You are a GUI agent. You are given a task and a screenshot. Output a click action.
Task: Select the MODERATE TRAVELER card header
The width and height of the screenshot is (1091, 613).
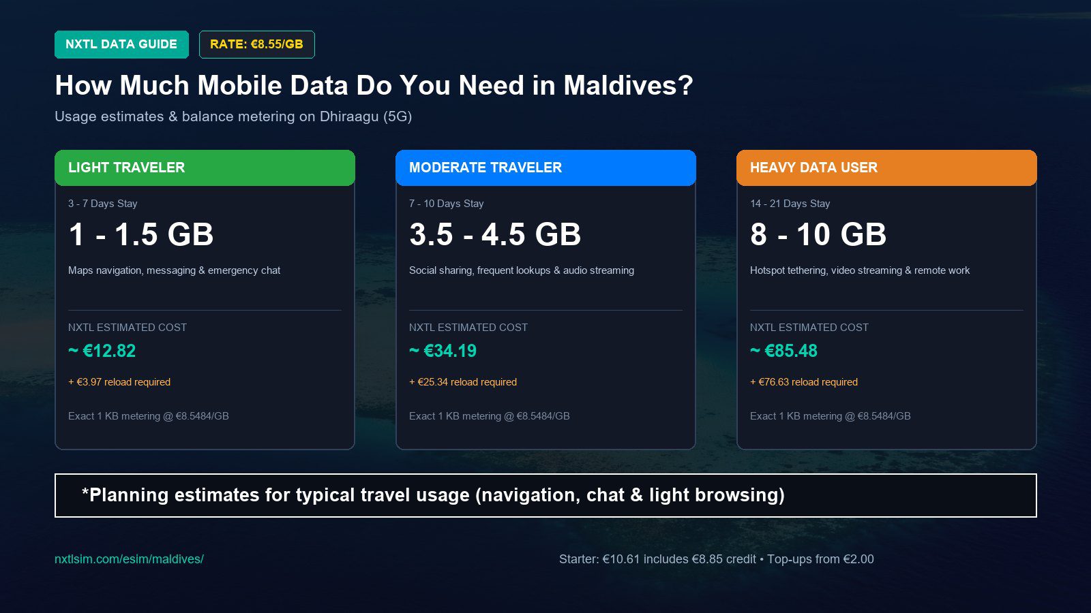click(545, 168)
